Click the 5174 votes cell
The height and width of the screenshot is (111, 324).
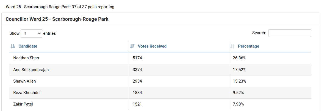[x=137, y=58]
